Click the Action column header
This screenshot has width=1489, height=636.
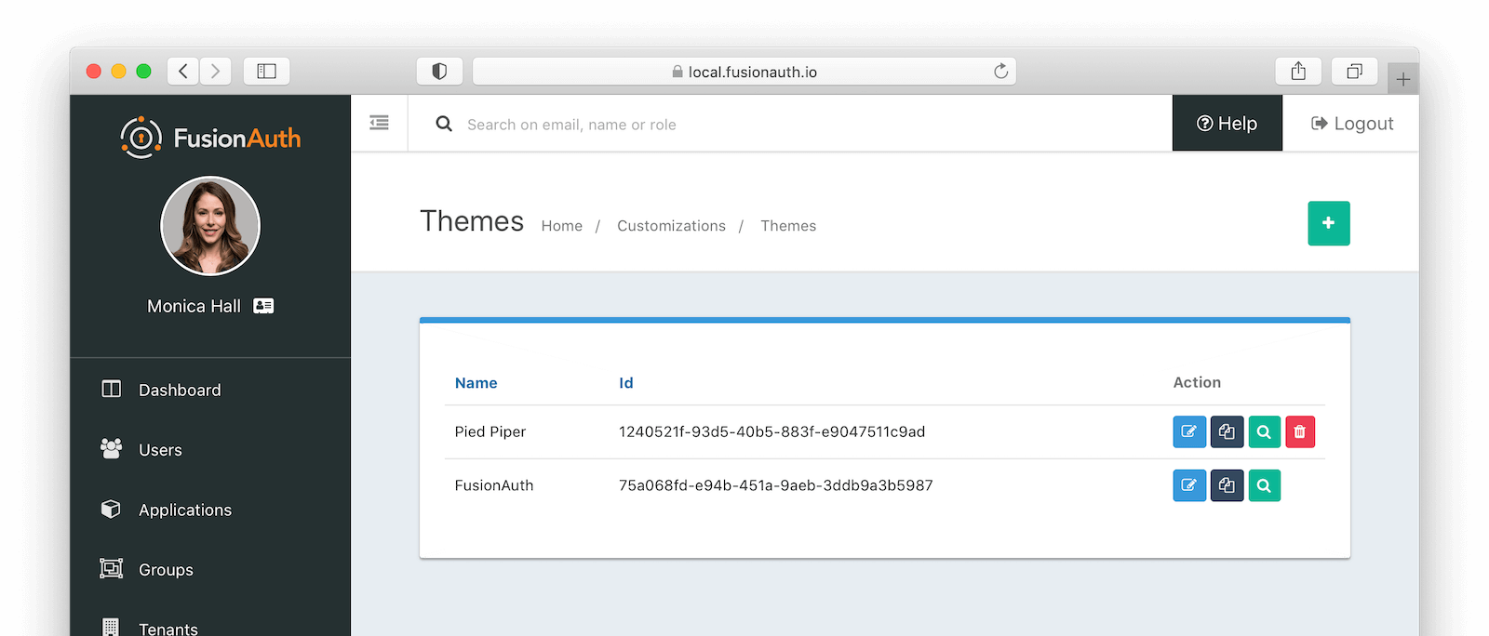click(x=1197, y=382)
